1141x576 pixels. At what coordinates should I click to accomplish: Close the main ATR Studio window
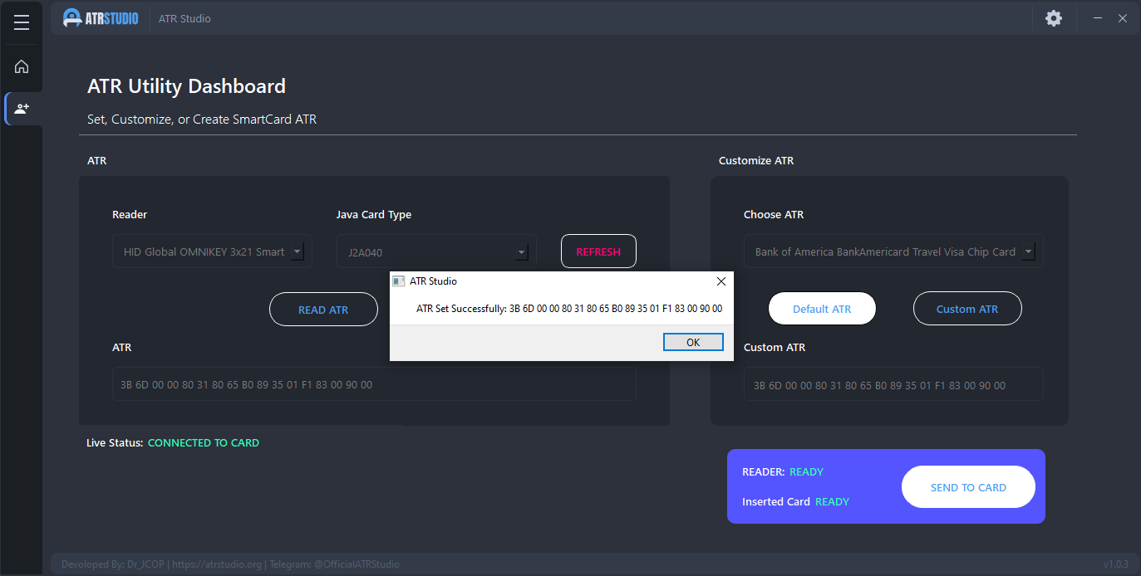tap(1123, 18)
